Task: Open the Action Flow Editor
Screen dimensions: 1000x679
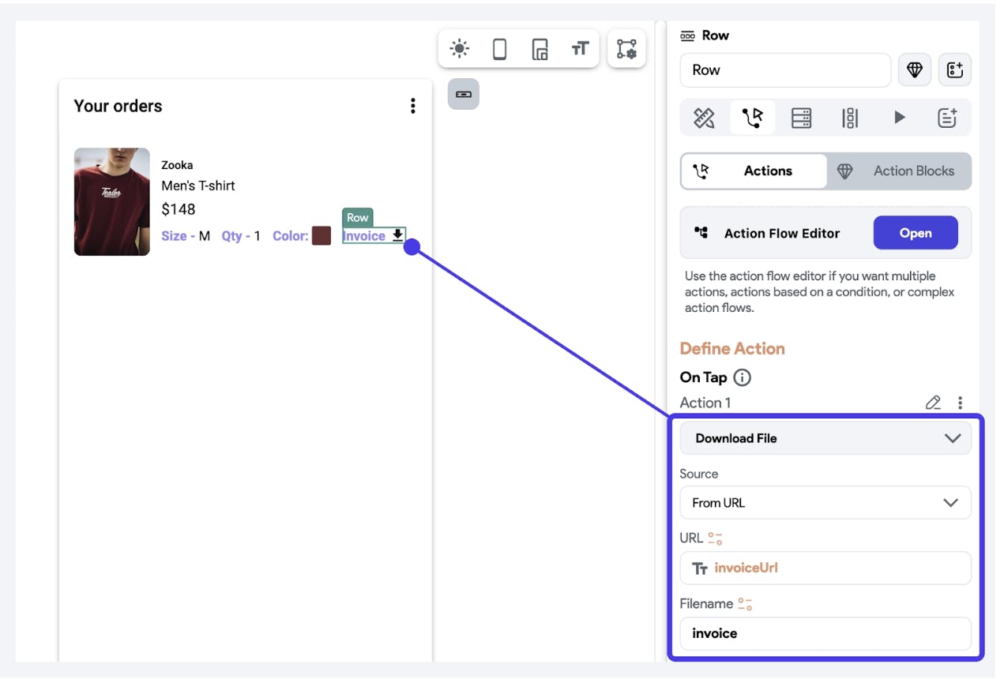Action: (915, 233)
